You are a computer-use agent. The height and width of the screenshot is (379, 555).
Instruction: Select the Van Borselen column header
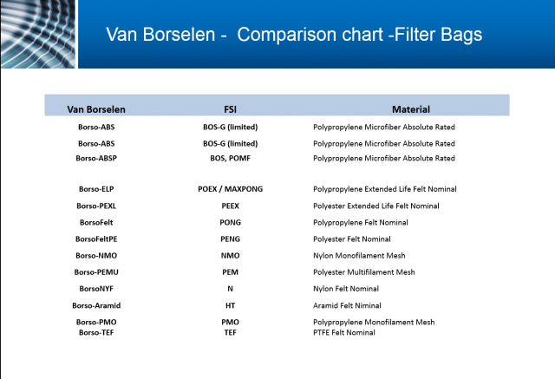click(x=96, y=109)
